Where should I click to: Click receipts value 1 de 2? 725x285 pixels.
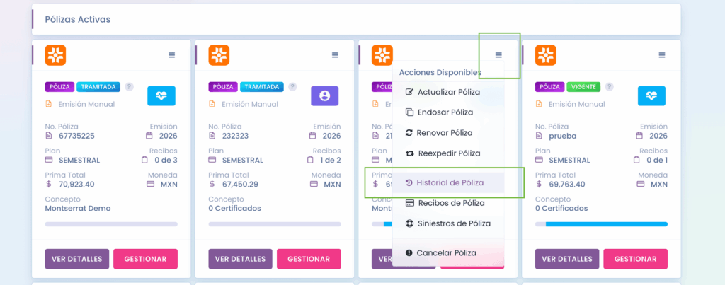point(330,161)
